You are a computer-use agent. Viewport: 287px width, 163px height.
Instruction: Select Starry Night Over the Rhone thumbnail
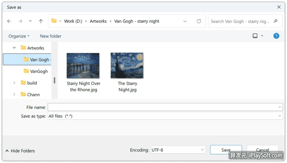tap(83, 66)
